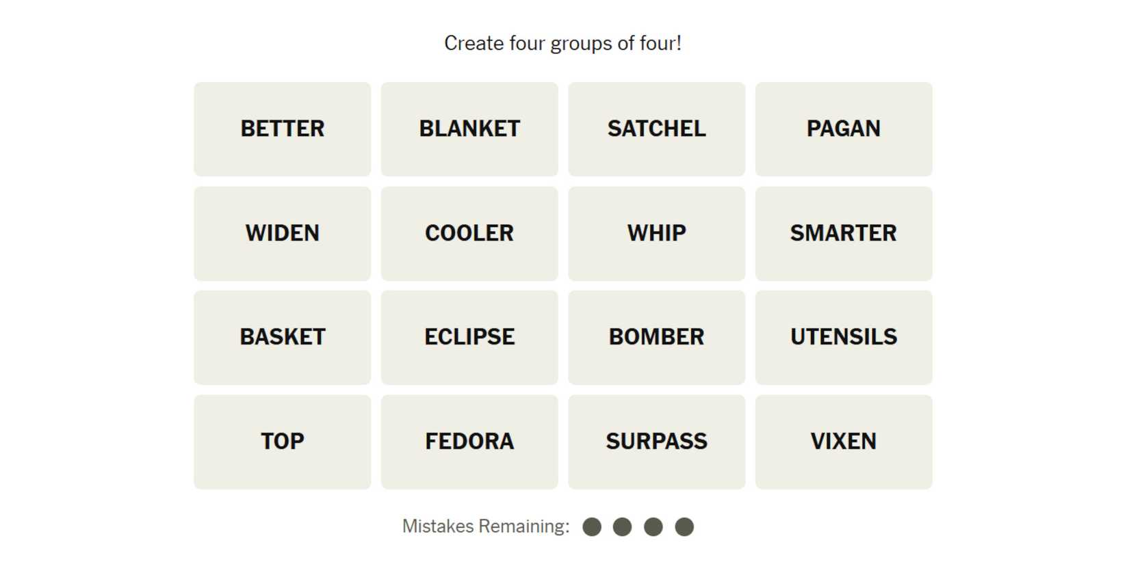The height and width of the screenshot is (564, 1129).
Task: Select the BETTER word tile
Action: pos(282,129)
